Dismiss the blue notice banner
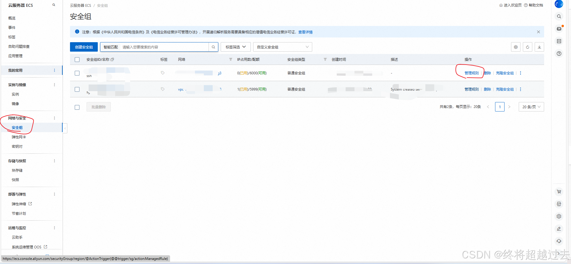 (538, 32)
